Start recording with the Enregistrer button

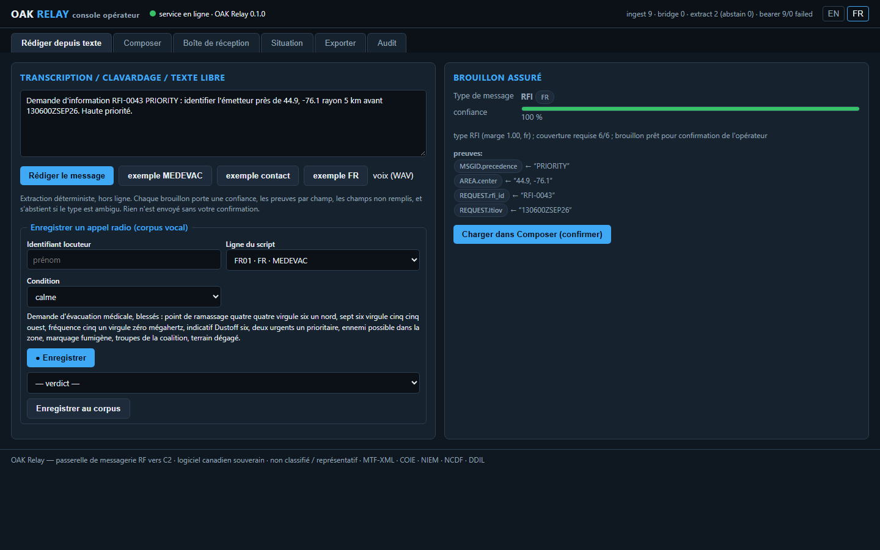click(x=61, y=358)
